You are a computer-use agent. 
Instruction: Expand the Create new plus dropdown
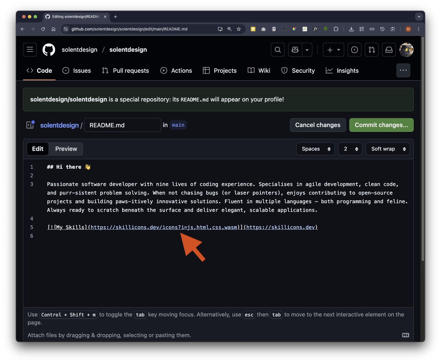[333, 50]
